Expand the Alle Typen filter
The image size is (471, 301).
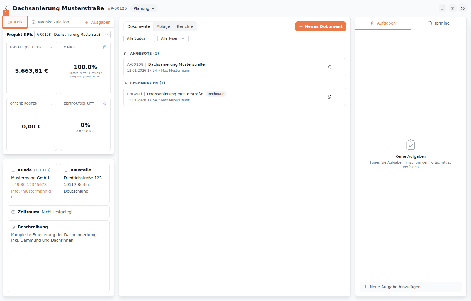coord(173,38)
